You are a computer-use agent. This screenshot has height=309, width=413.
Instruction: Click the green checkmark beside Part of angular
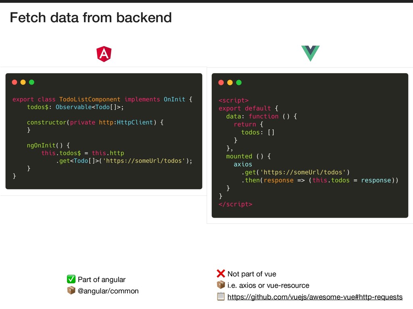point(71,279)
